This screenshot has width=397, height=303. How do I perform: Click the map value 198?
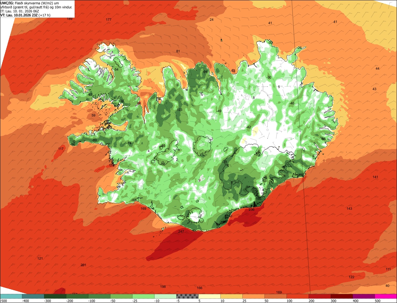click(163, 287)
